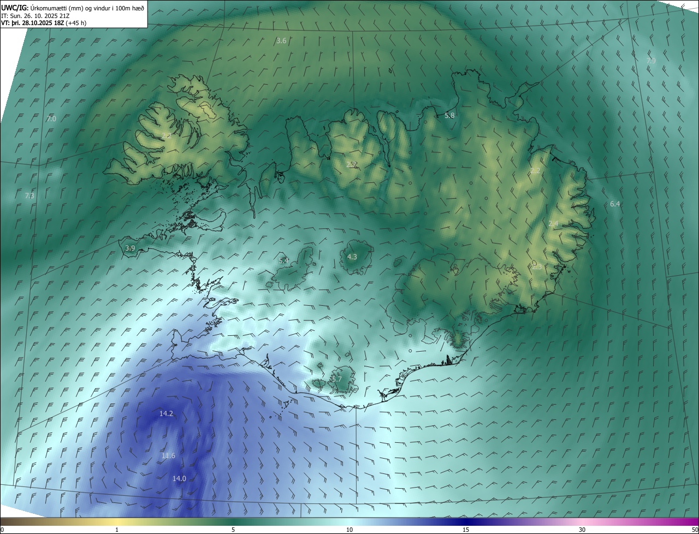
Task: Click the dark blue color scale segment above 15
Action: (x=466, y=521)
